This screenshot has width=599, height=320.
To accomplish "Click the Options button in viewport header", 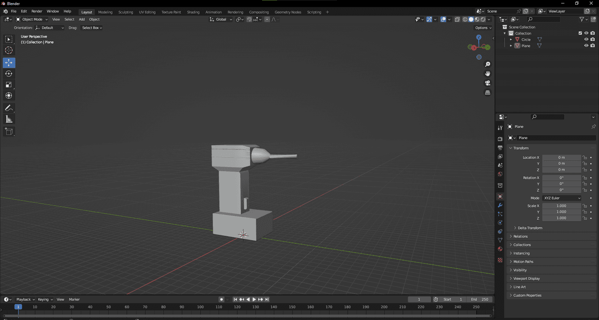I will 483,28.
